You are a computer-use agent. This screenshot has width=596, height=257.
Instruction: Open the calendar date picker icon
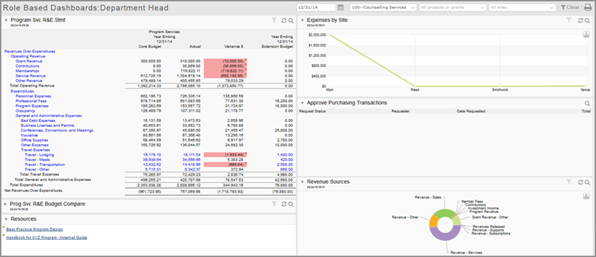point(341,8)
